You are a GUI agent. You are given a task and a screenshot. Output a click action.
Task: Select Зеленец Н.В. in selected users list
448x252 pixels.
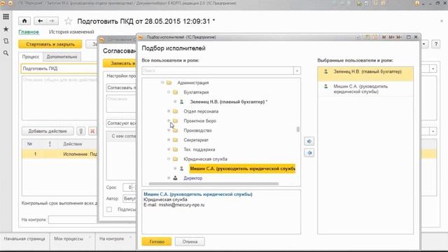pos(365,73)
